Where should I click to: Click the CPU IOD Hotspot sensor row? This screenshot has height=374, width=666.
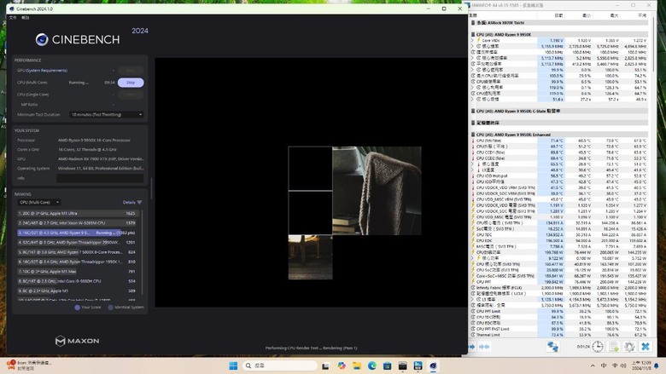pos(559,175)
